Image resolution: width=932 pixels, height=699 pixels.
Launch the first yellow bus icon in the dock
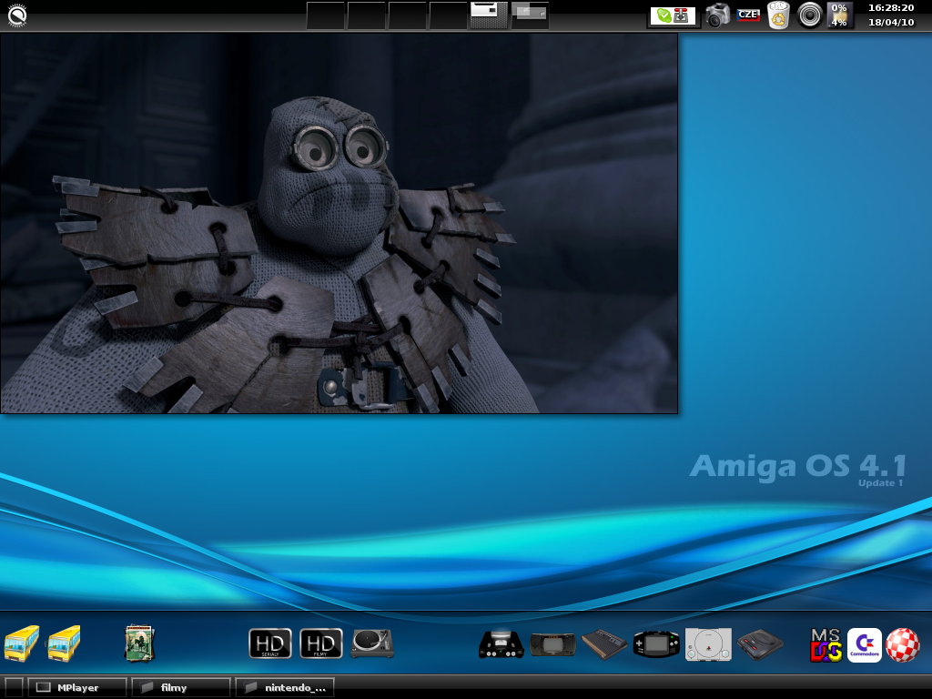(x=22, y=643)
